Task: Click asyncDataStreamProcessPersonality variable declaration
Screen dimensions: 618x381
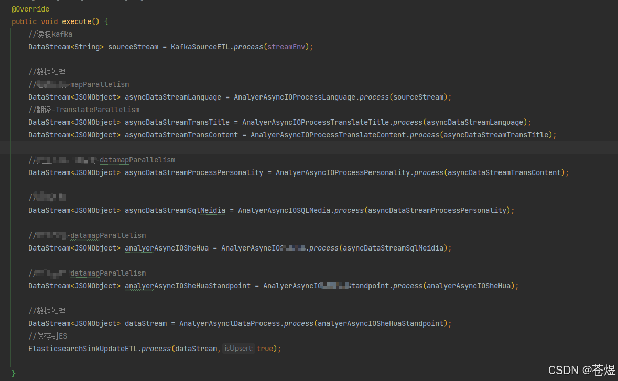Action: [194, 172]
